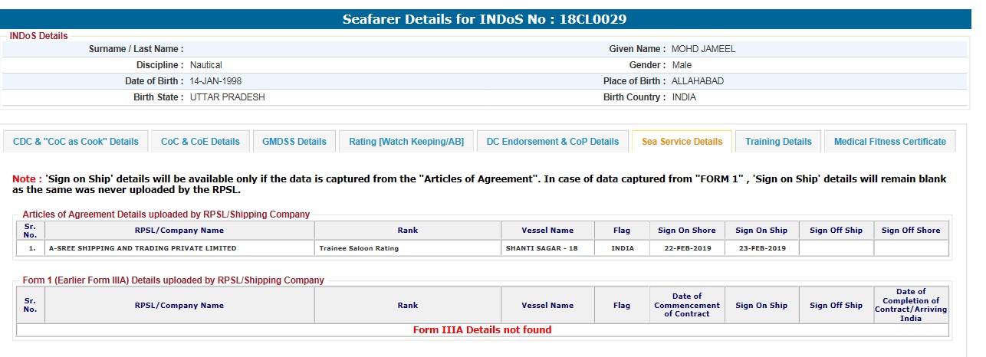Click the Date of Birth value 14-JAN-1998
This screenshot has height=357, width=986.
tap(215, 81)
